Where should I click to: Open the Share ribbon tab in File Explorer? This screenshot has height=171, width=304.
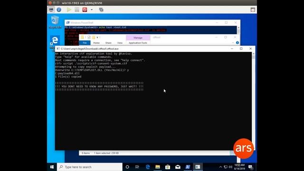point(108,43)
